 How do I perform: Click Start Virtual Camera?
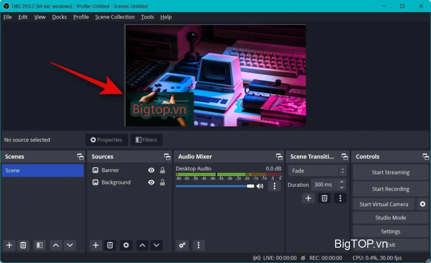click(x=384, y=204)
